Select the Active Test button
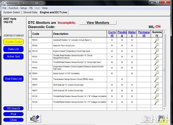The height and width of the screenshot is (125, 173). coord(14,57)
